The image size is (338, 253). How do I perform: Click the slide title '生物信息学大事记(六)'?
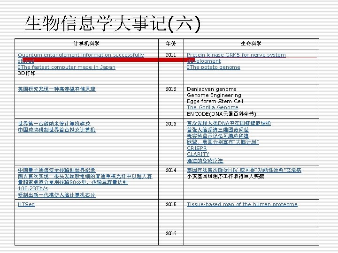[x=113, y=24]
